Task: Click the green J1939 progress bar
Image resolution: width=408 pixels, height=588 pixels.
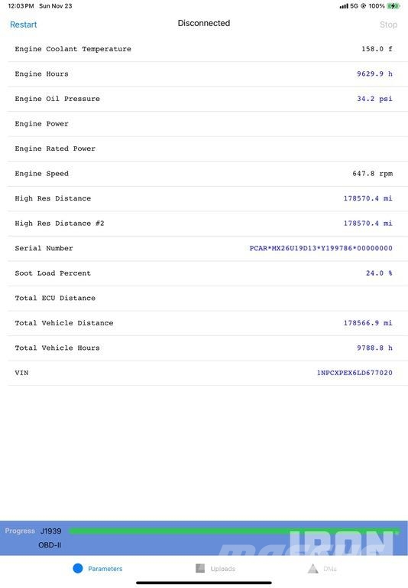Action: point(234,531)
